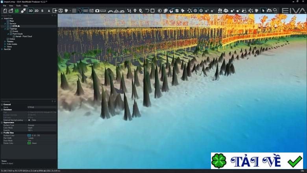Switch to 3D view mode
The height and width of the screenshot is (173, 307).
[31, 11]
